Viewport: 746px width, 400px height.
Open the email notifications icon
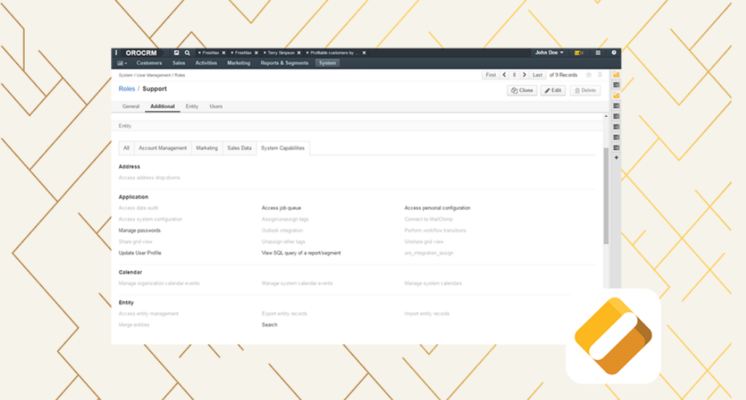pos(579,53)
